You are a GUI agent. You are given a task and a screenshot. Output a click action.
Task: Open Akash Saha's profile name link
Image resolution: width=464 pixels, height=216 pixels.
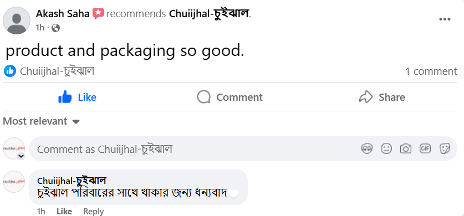63,14
